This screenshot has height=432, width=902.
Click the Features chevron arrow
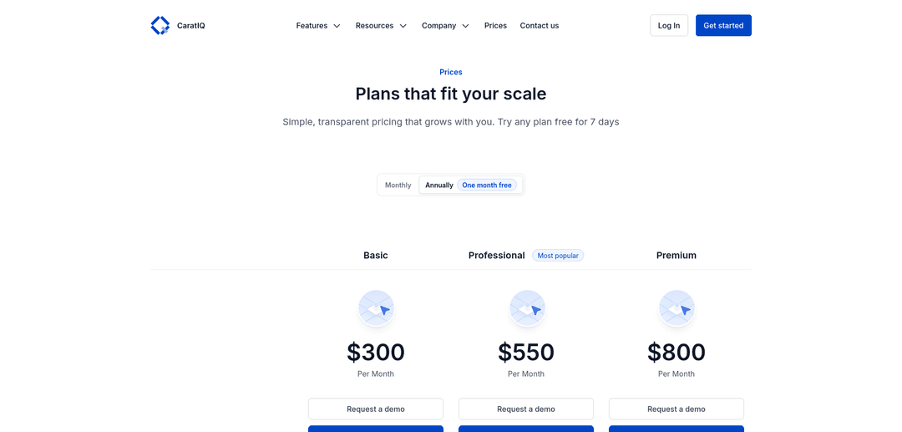coord(337,26)
